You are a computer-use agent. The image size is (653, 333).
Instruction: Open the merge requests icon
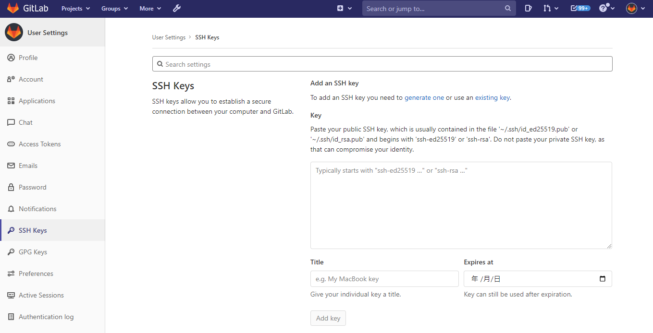click(548, 8)
